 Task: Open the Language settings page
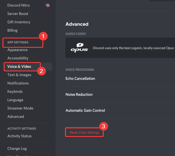click(15, 100)
